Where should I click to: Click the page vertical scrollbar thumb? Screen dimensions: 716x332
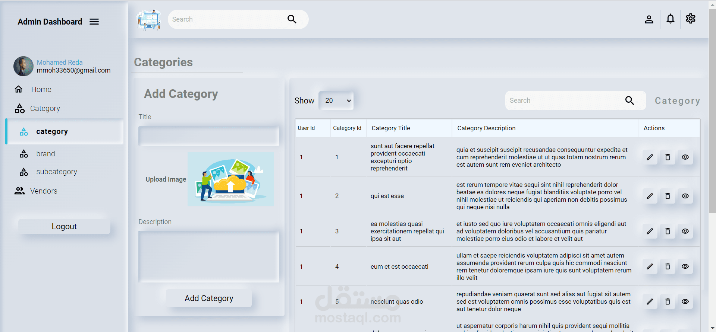coord(712,110)
